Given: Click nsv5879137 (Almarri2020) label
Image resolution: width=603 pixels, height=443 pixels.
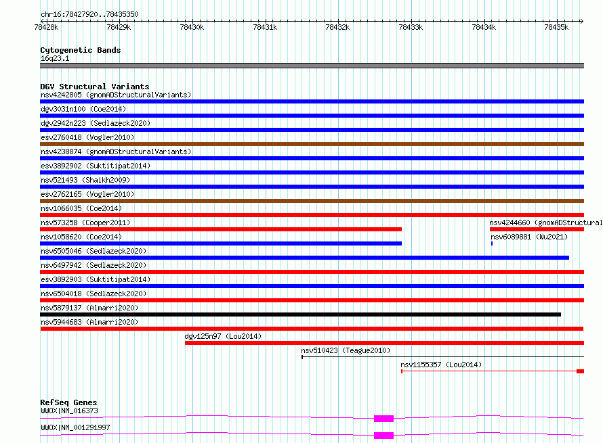Looking at the screenshot, I should click(x=89, y=308).
